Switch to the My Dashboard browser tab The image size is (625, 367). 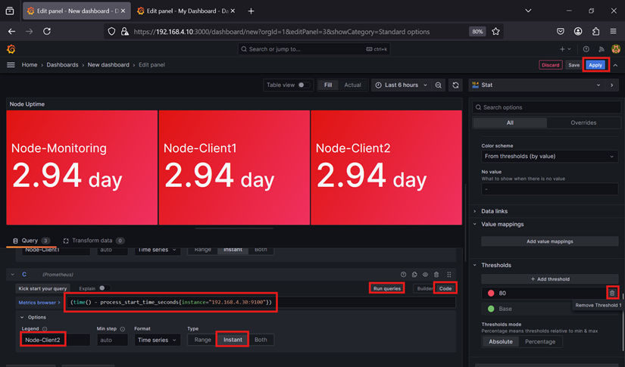[186, 11]
